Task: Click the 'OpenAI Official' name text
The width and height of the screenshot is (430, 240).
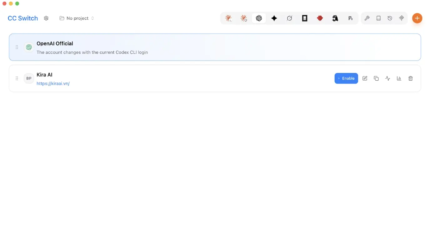Action: click(55, 43)
